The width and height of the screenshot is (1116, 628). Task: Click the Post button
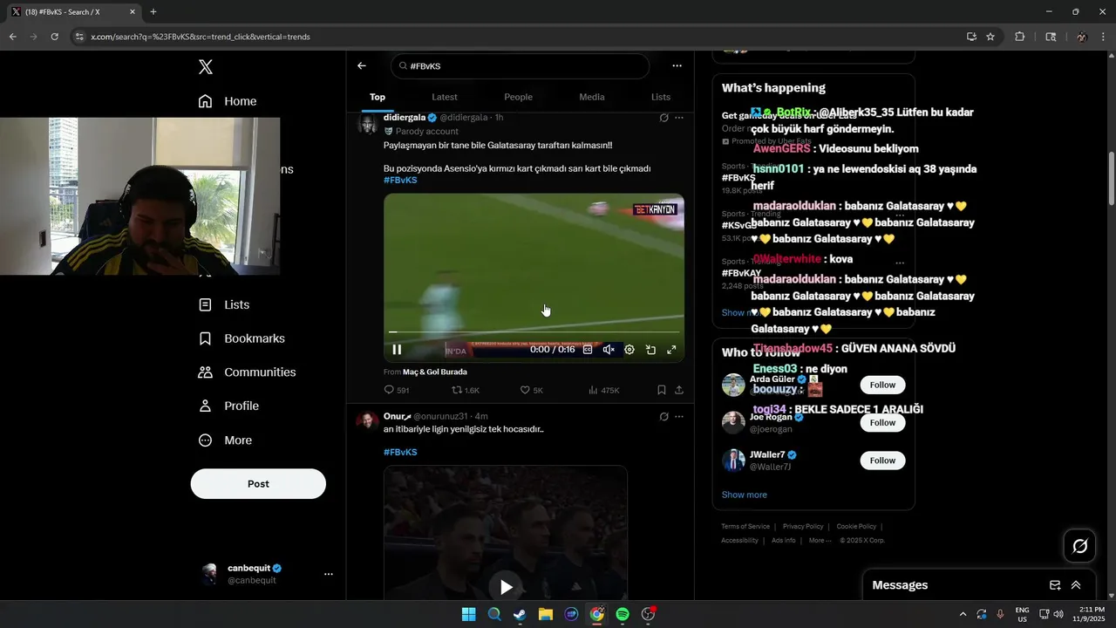[258, 484]
